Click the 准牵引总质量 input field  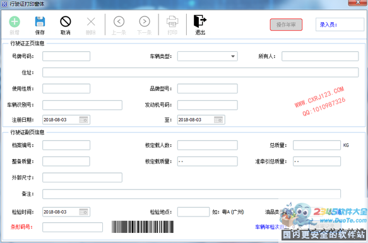point(317,162)
